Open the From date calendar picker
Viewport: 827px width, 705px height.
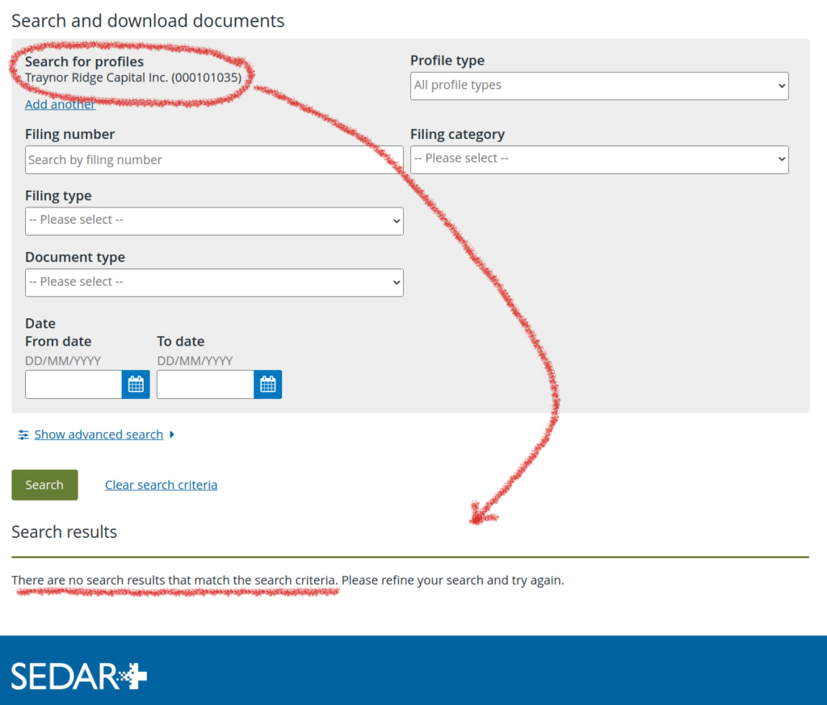point(136,384)
